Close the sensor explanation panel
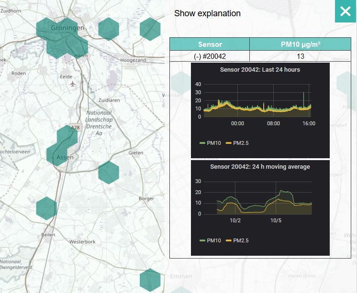The height and width of the screenshot is (293, 357). 346,11
